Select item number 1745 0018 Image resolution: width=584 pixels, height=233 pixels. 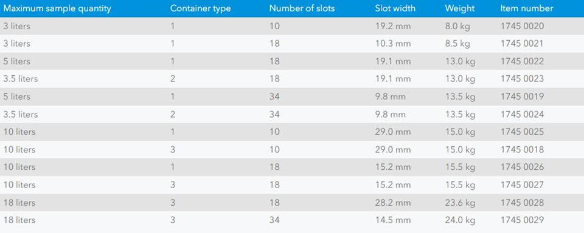pyautogui.click(x=522, y=149)
